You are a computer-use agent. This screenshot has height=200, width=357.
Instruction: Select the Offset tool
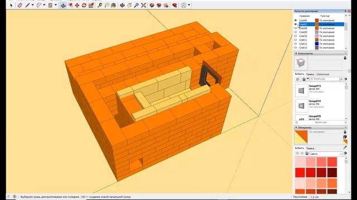tap(70, 5)
